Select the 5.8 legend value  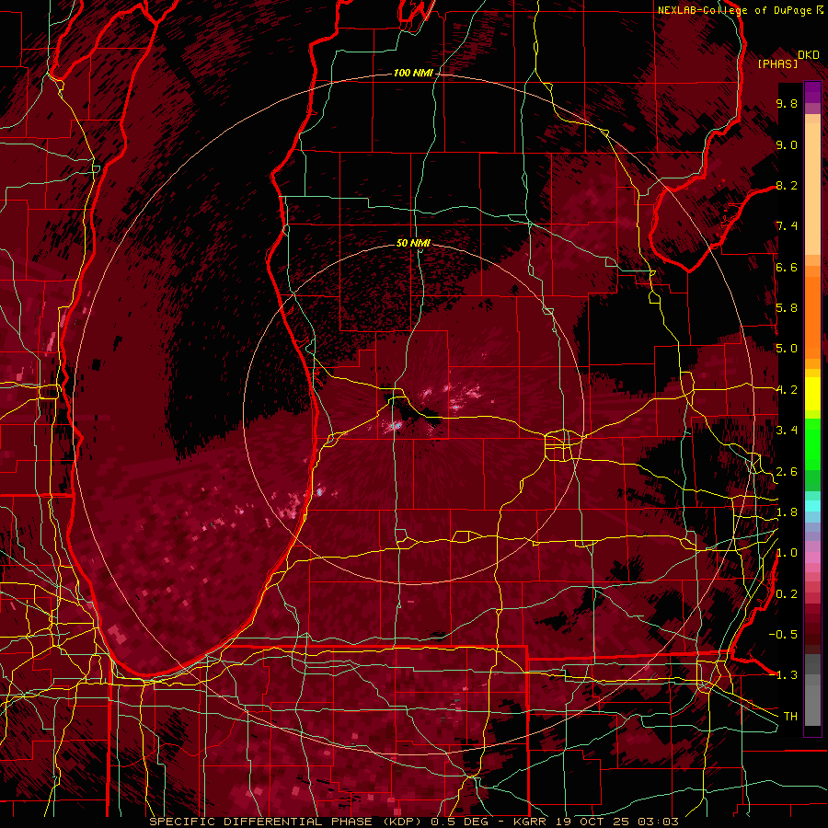click(x=787, y=308)
